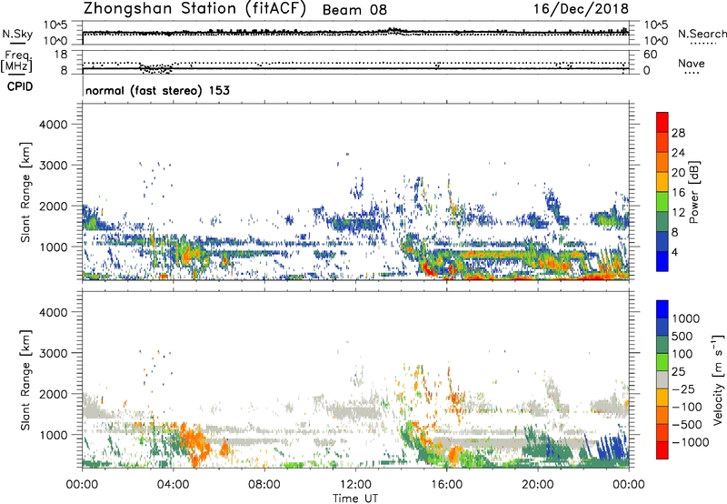The image size is (727, 504).
Task: Click the '18' frequency axis tick
Action: point(61,54)
